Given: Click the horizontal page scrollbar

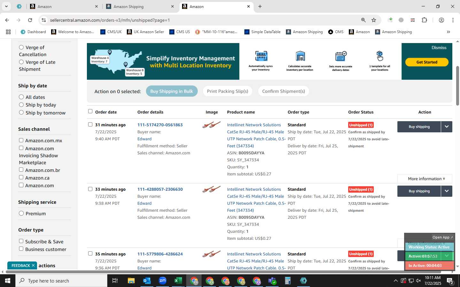Looking at the screenshot, I should (x=223, y=272).
